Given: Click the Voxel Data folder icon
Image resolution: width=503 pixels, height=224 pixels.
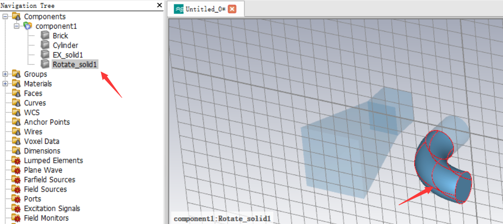Looking at the screenshot, I should pyautogui.click(x=16, y=141).
